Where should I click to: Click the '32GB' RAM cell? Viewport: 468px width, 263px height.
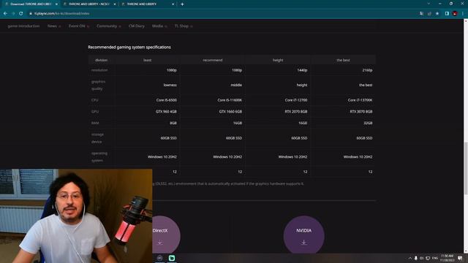coord(368,123)
